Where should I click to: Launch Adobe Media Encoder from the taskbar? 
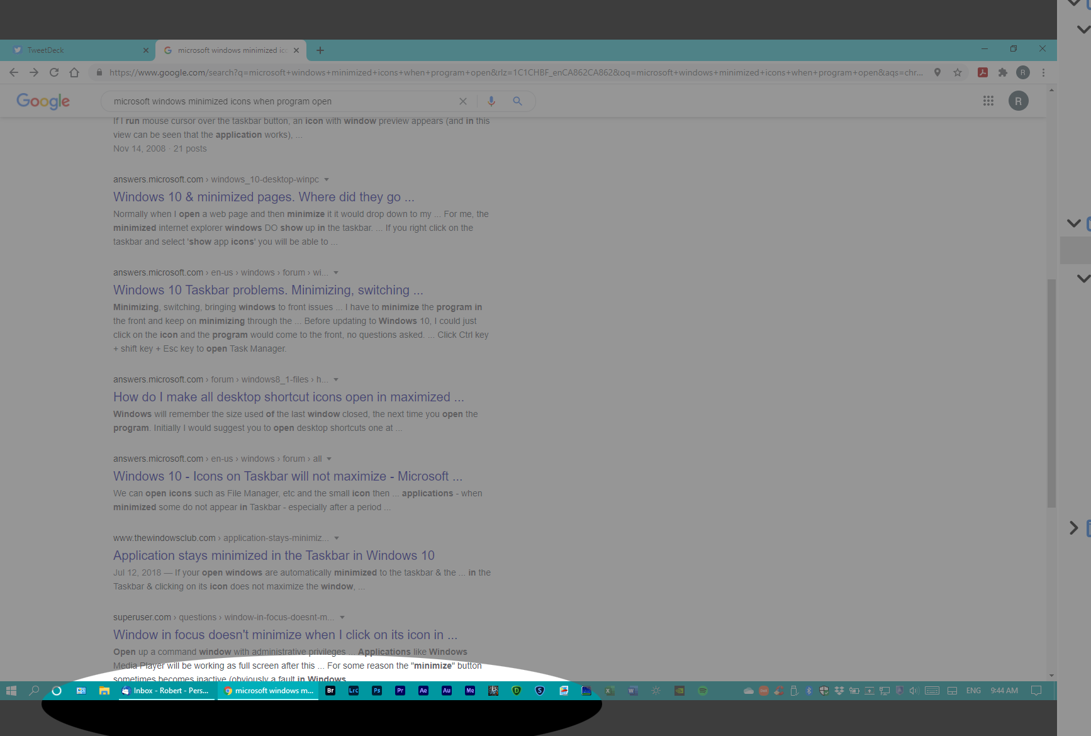pyautogui.click(x=470, y=691)
